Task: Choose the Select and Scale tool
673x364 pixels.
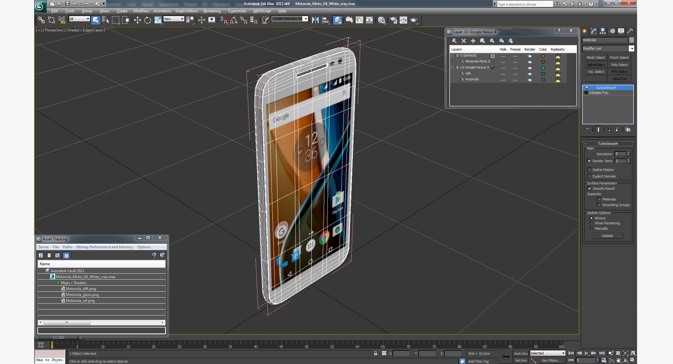Action: click(x=158, y=20)
